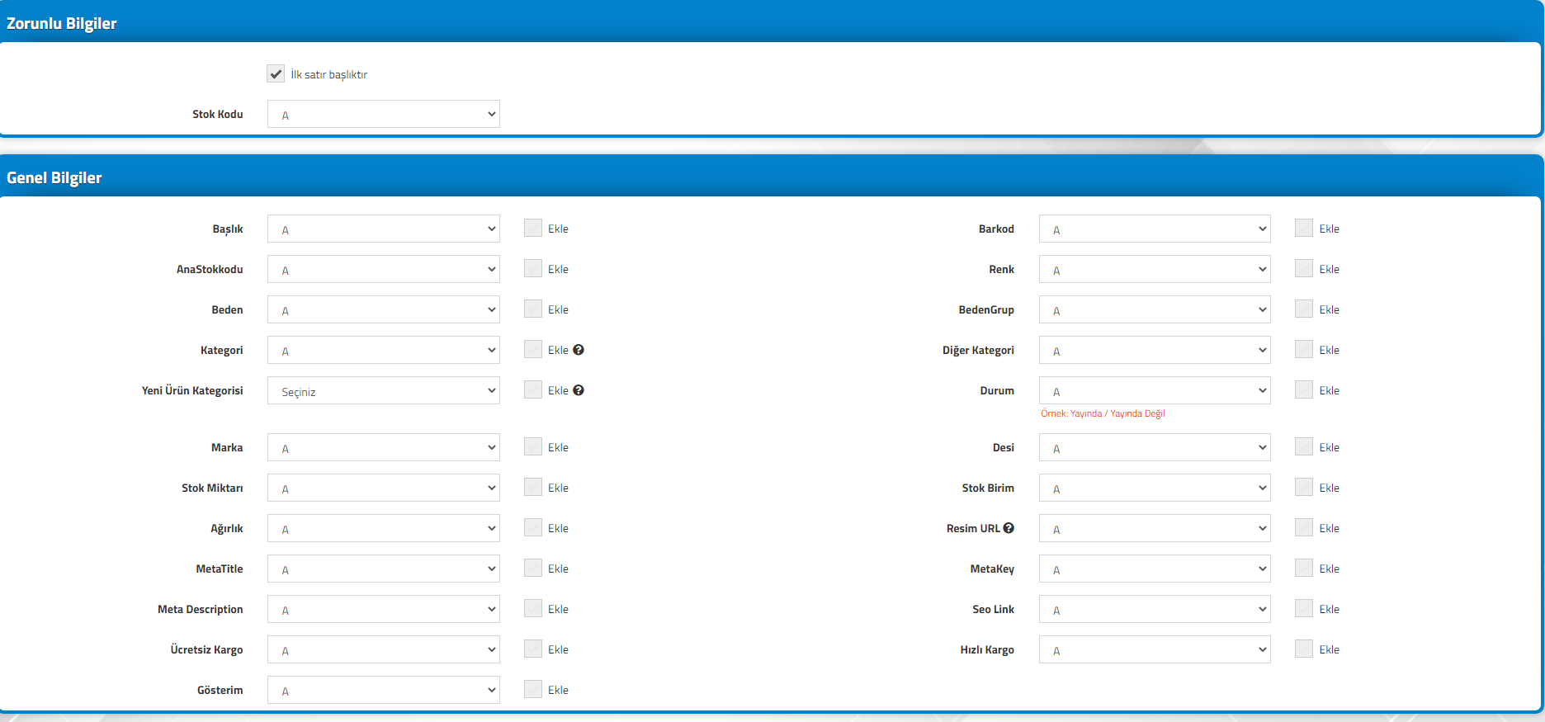Viewport: 1545px width, 722px height.
Task: Enable the Ekle checkbox for Stok Birim
Action: pos(1304,487)
